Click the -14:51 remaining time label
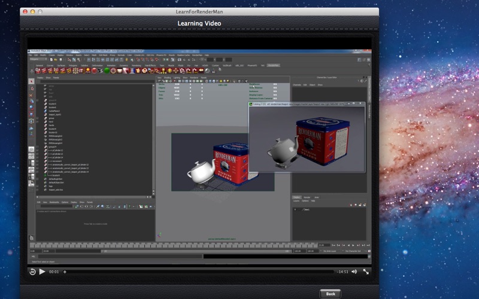 point(342,271)
